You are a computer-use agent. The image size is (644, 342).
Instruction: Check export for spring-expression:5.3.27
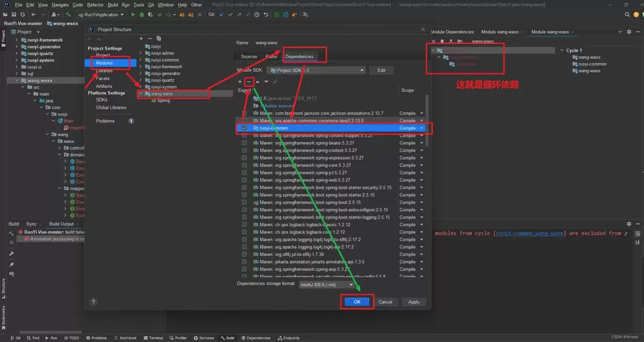(x=244, y=158)
